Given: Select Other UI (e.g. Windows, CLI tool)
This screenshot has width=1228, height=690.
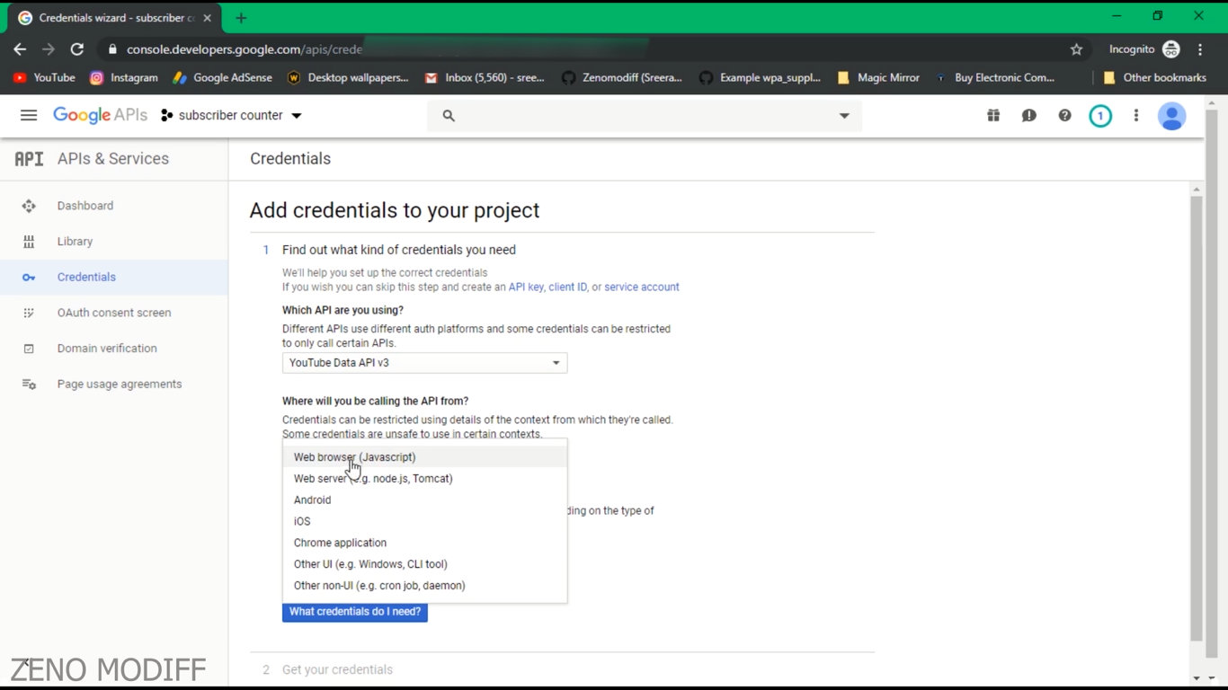Looking at the screenshot, I should (424, 564).
